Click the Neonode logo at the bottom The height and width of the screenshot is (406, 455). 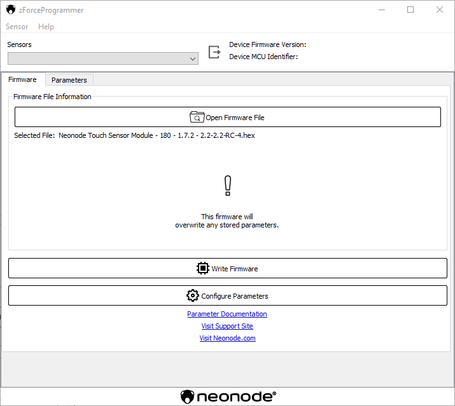click(x=228, y=396)
